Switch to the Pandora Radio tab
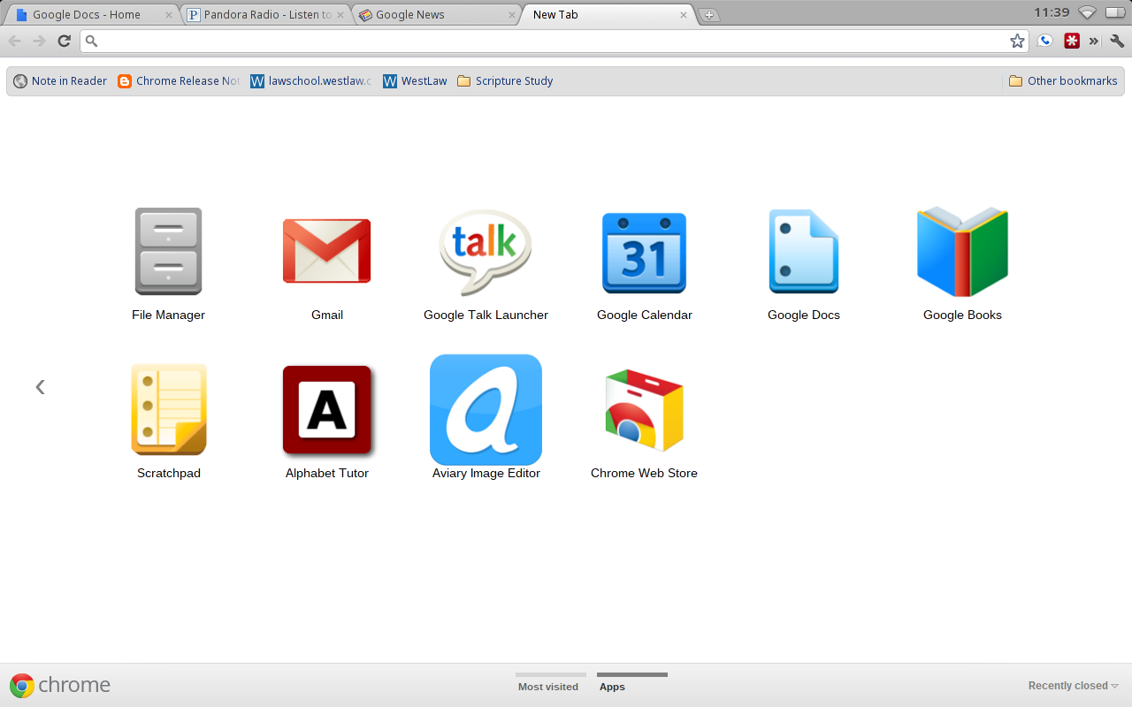1132x707 pixels. (267, 15)
